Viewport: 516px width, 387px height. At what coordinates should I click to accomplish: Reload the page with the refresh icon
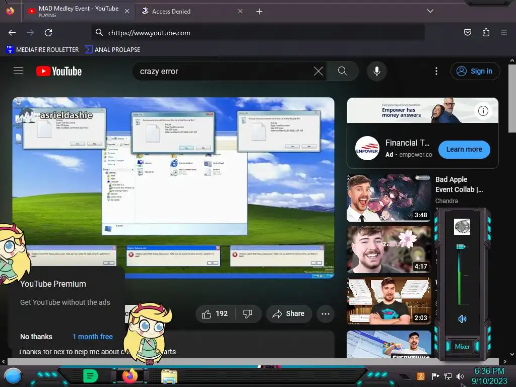pos(48,33)
